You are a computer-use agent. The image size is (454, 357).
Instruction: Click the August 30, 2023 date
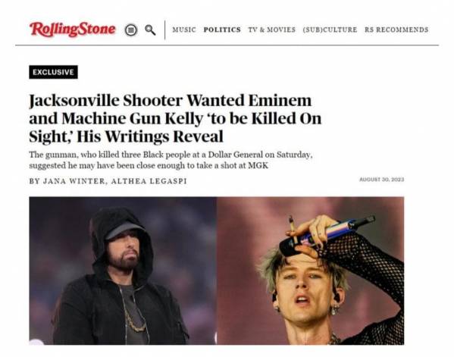pyautogui.click(x=381, y=180)
